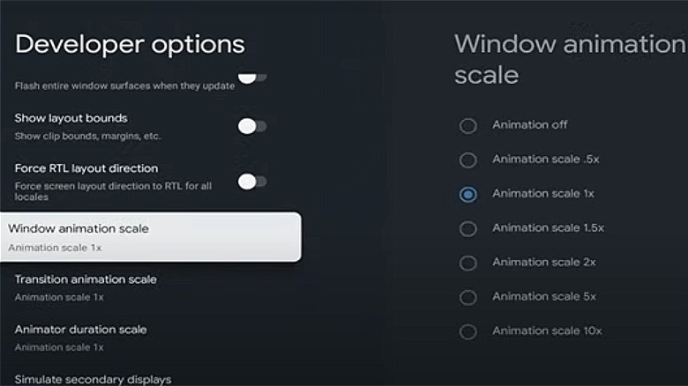The height and width of the screenshot is (386, 688).
Task: Select the Animation off radio button
Action: (468, 126)
